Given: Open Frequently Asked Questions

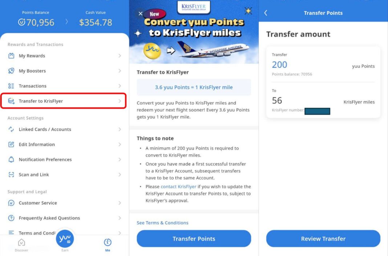Looking at the screenshot, I should (x=48, y=218).
